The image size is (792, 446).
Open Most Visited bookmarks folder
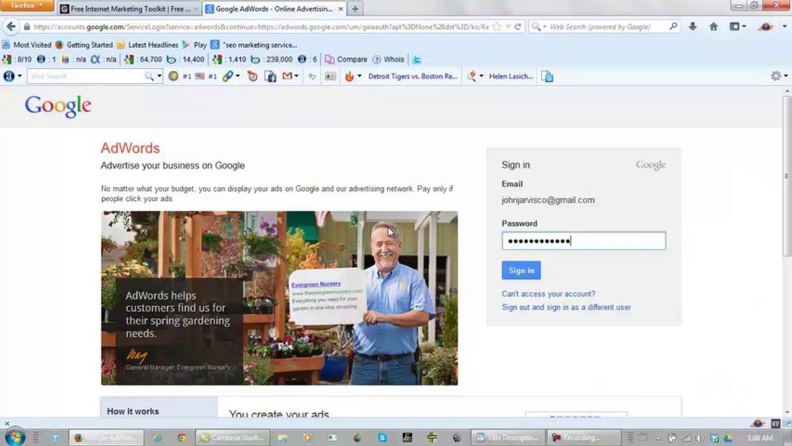pos(27,45)
